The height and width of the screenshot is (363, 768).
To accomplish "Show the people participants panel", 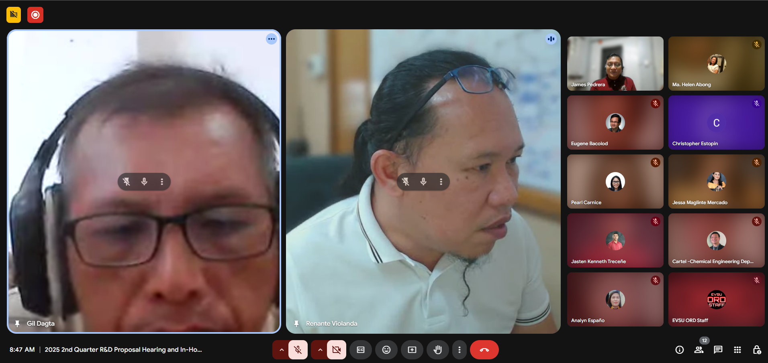I will 699,350.
